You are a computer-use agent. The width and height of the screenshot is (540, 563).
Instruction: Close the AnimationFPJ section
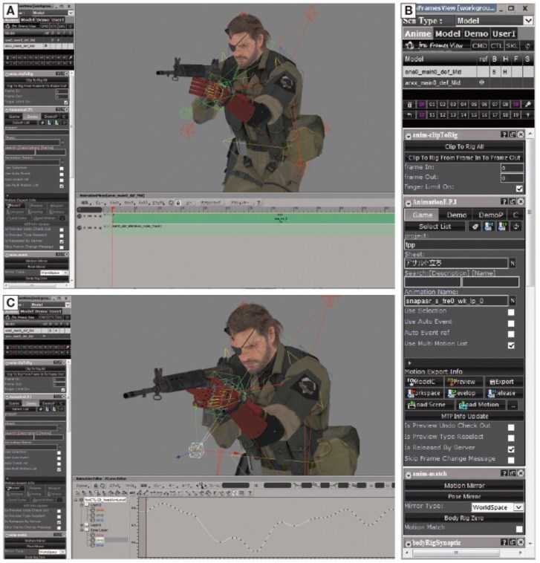tap(521, 202)
